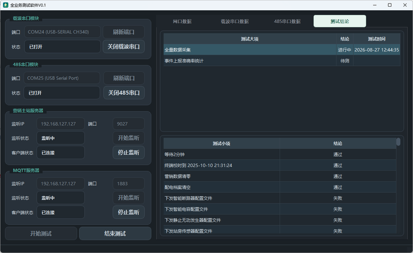This screenshot has width=413, height=253.
Task: Minimize the 全业务测试软件 window
Action: click(375, 5)
